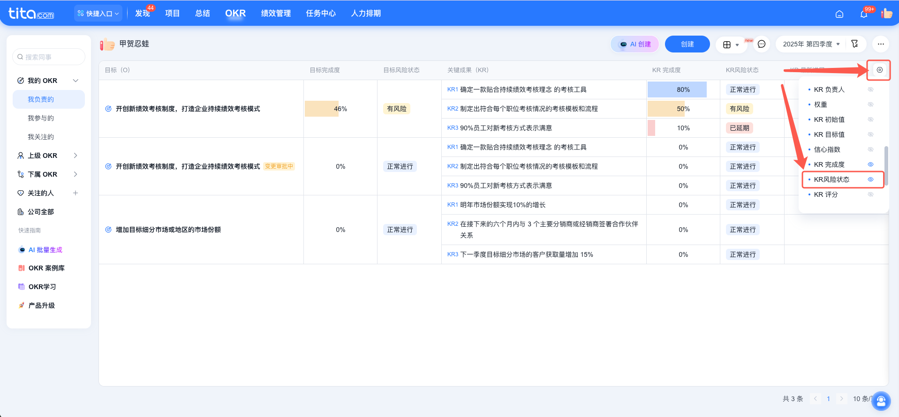
Task: Click the OKR学习 icon
Action: [22, 287]
